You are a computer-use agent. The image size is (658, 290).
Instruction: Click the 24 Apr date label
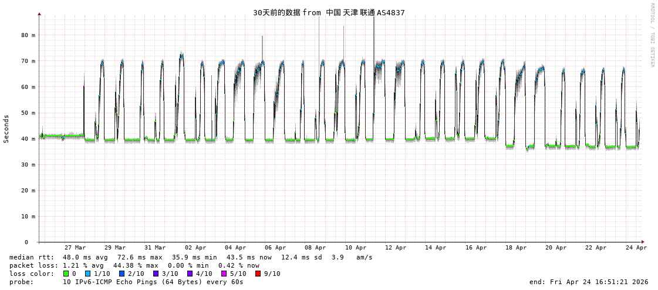click(x=636, y=248)
